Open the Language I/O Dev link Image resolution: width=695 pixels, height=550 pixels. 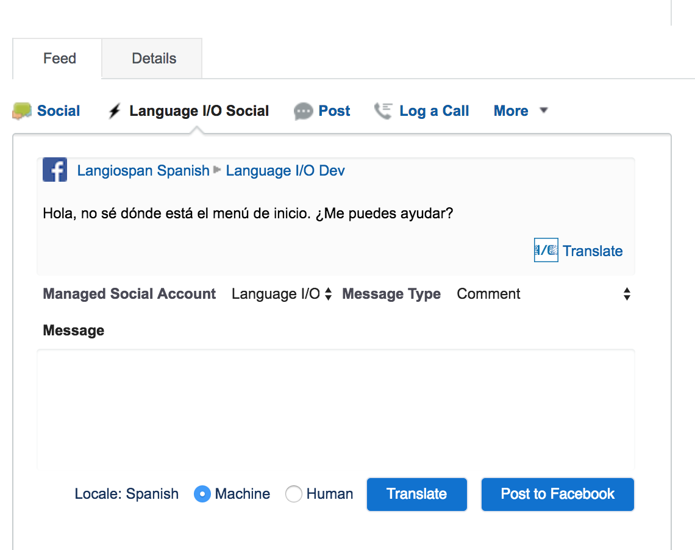point(285,171)
